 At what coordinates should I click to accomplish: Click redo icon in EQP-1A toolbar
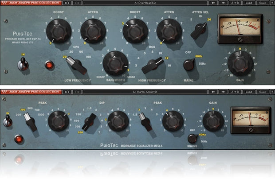click(77, 3)
